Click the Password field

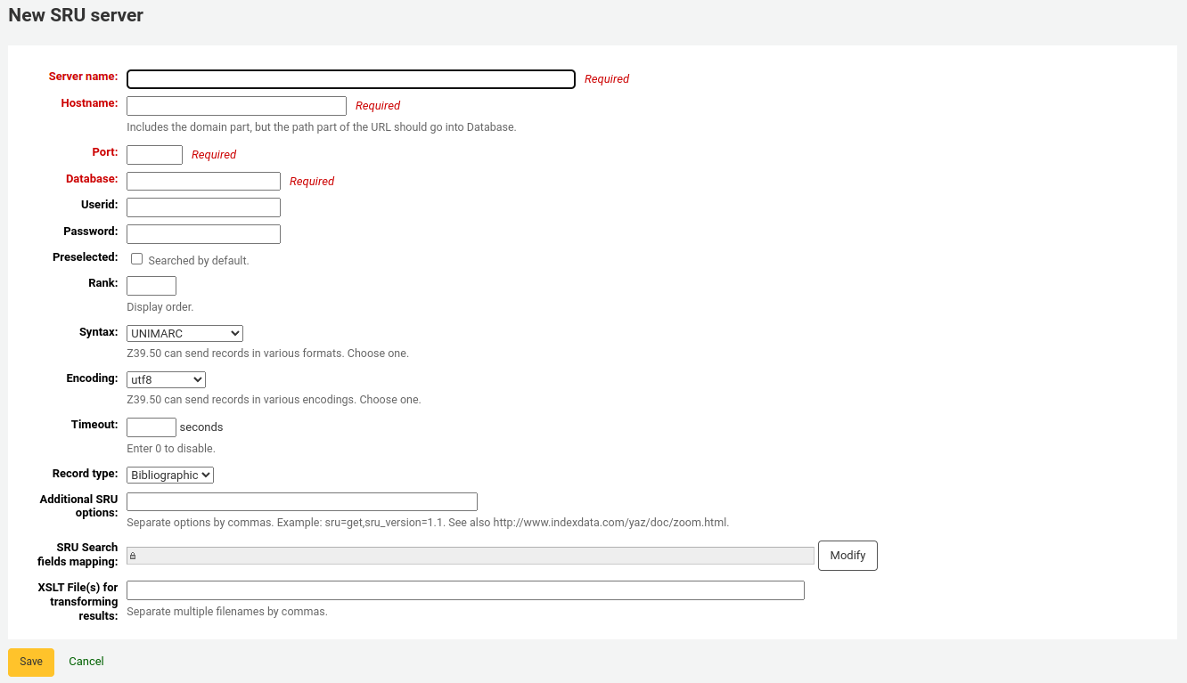pos(204,234)
